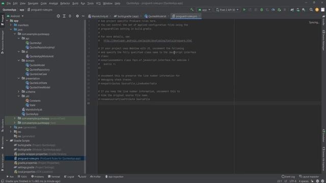Click UTF-8 encoding in status bar
The width and height of the screenshot is (326, 183).
(293, 181)
